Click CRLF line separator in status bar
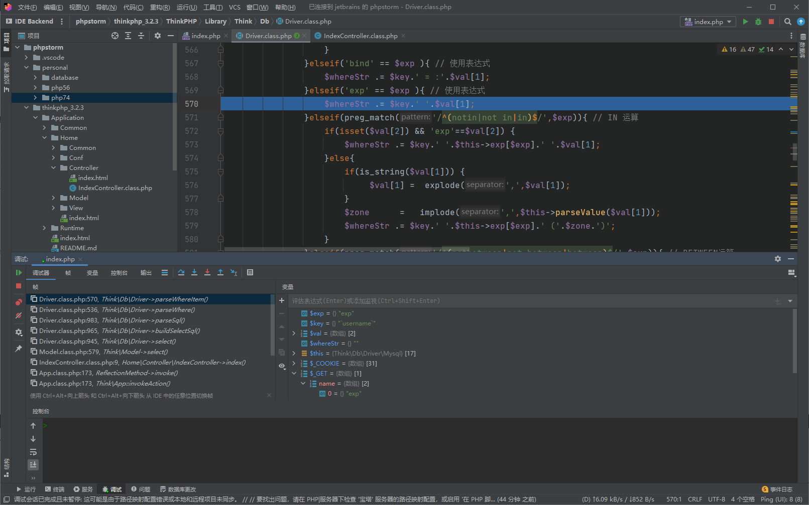 click(x=695, y=499)
